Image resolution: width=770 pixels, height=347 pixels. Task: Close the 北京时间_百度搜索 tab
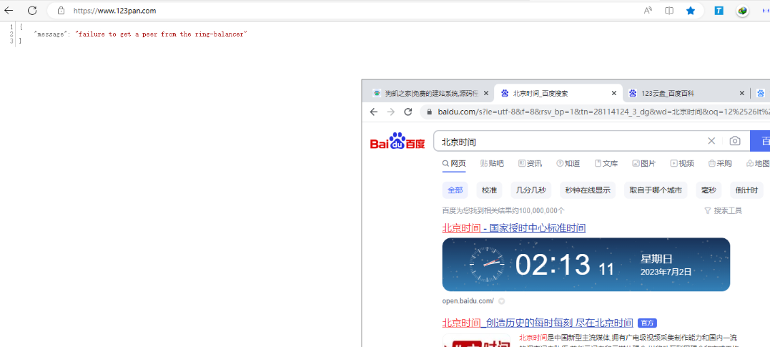click(614, 93)
